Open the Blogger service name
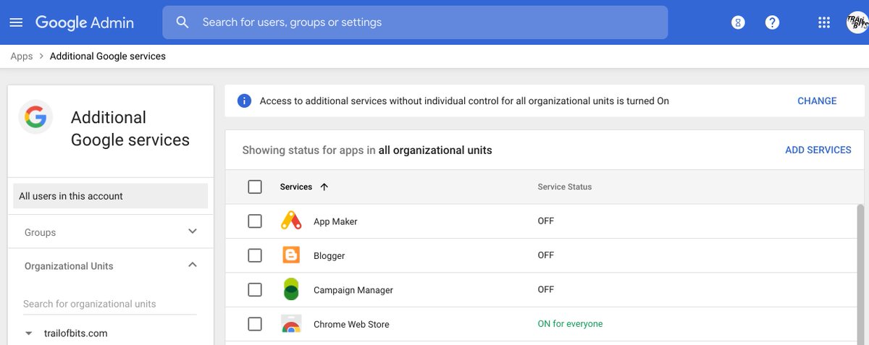The height and width of the screenshot is (345, 869). [x=329, y=256]
